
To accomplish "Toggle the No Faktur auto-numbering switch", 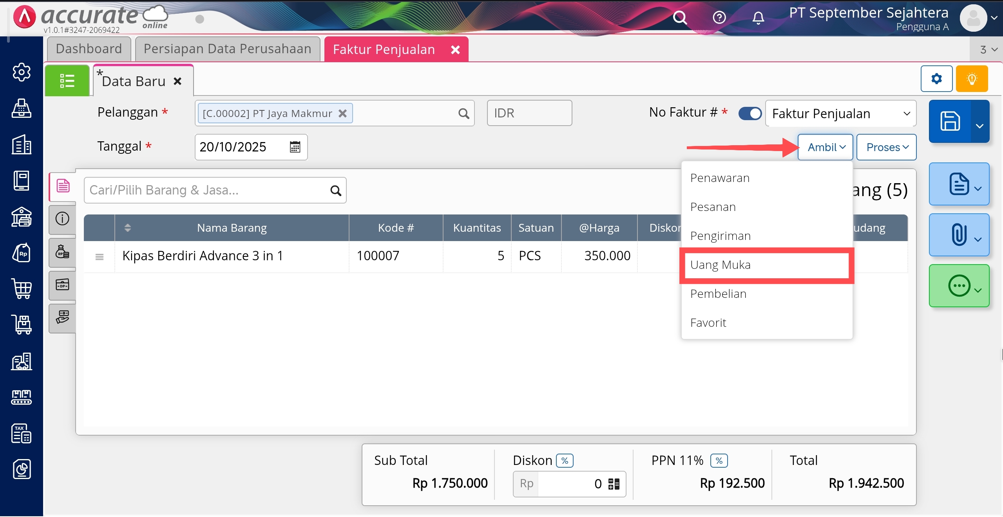I will 750,113.
